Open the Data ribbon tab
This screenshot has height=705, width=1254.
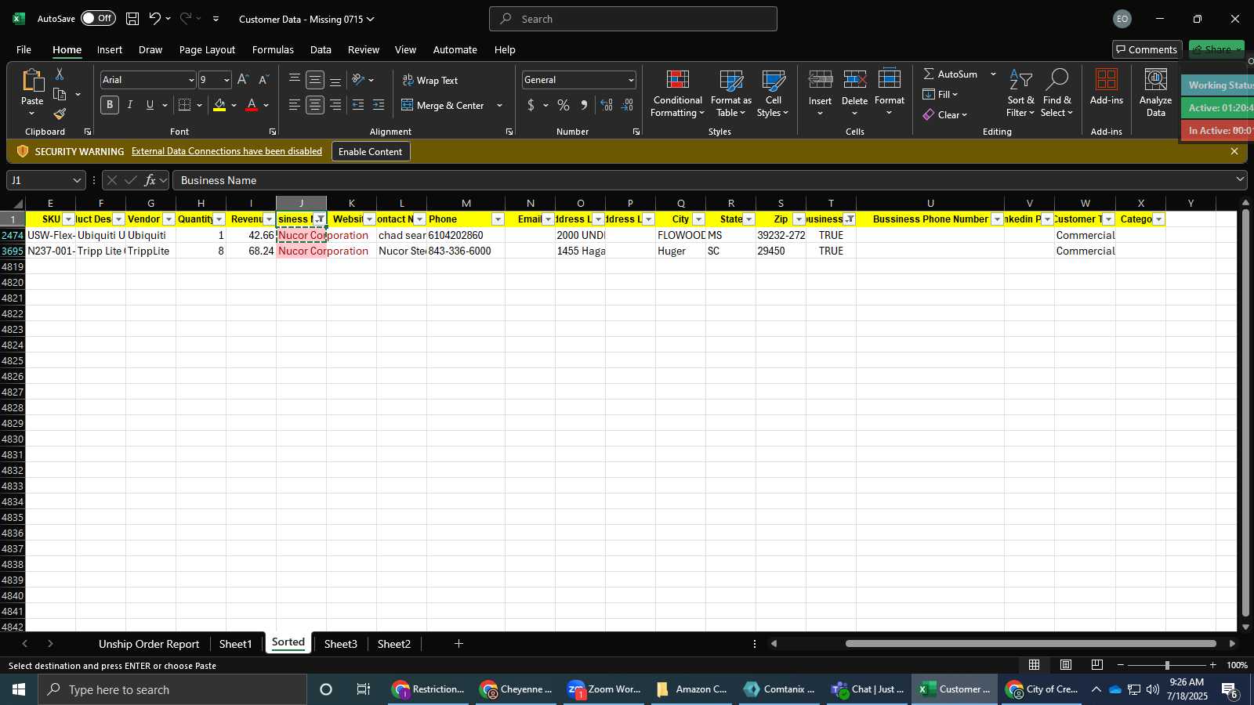coord(321,49)
